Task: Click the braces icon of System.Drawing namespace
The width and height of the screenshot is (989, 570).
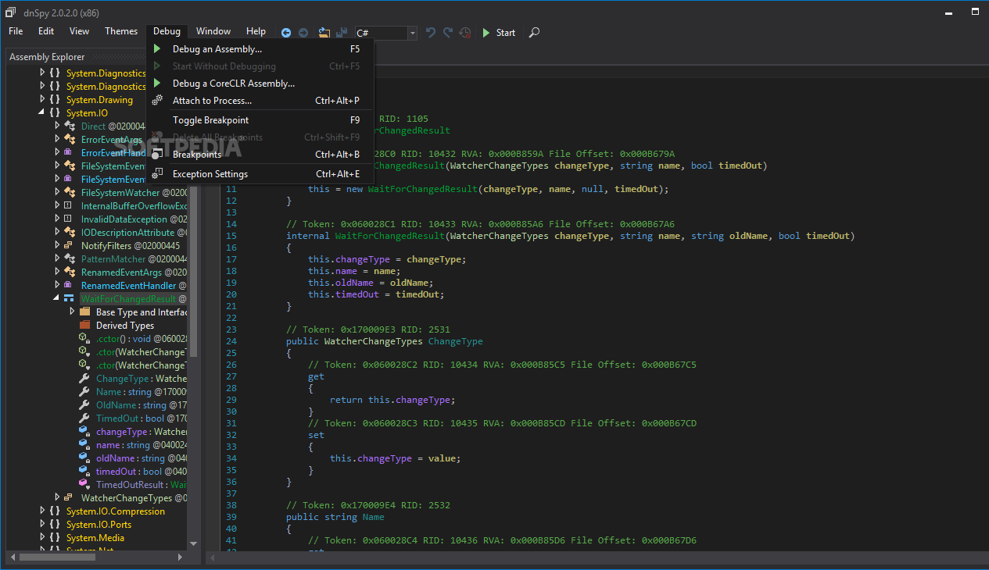Action: click(55, 100)
